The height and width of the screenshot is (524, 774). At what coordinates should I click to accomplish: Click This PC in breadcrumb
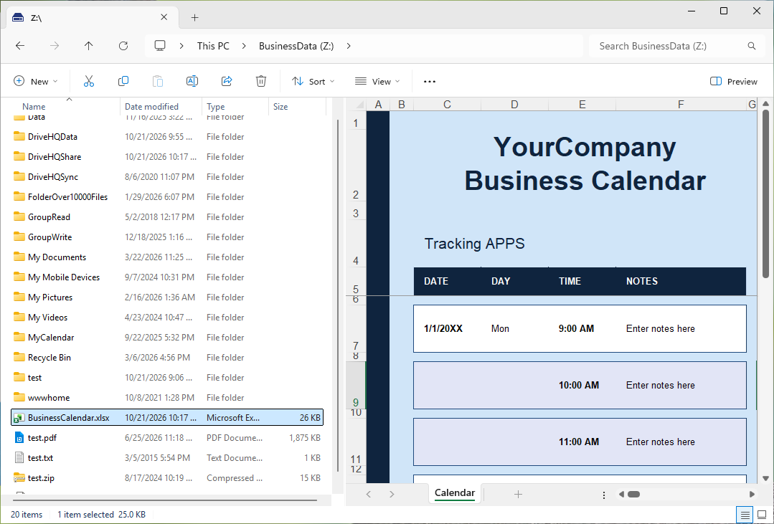point(213,46)
